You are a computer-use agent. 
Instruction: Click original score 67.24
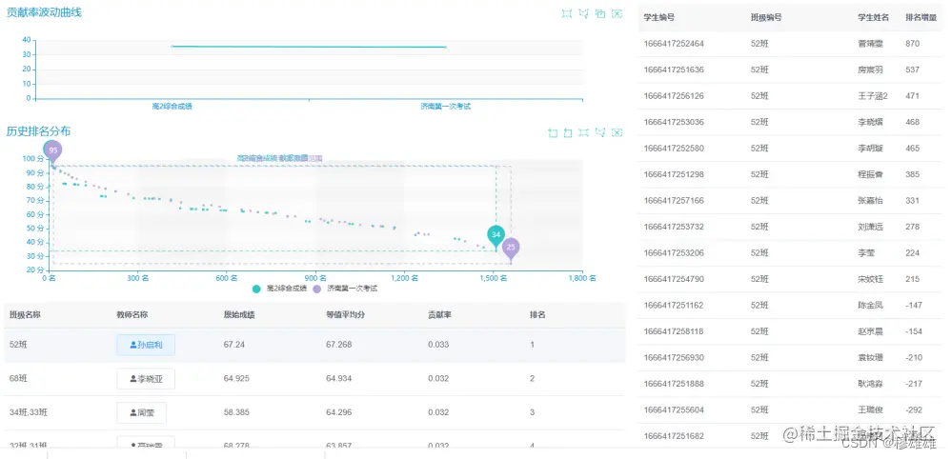pyautogui.click(x=234, y=345)
